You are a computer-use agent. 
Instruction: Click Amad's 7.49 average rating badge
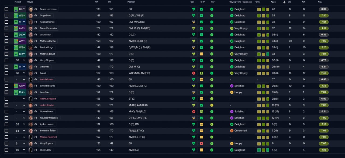pos(324,73)
